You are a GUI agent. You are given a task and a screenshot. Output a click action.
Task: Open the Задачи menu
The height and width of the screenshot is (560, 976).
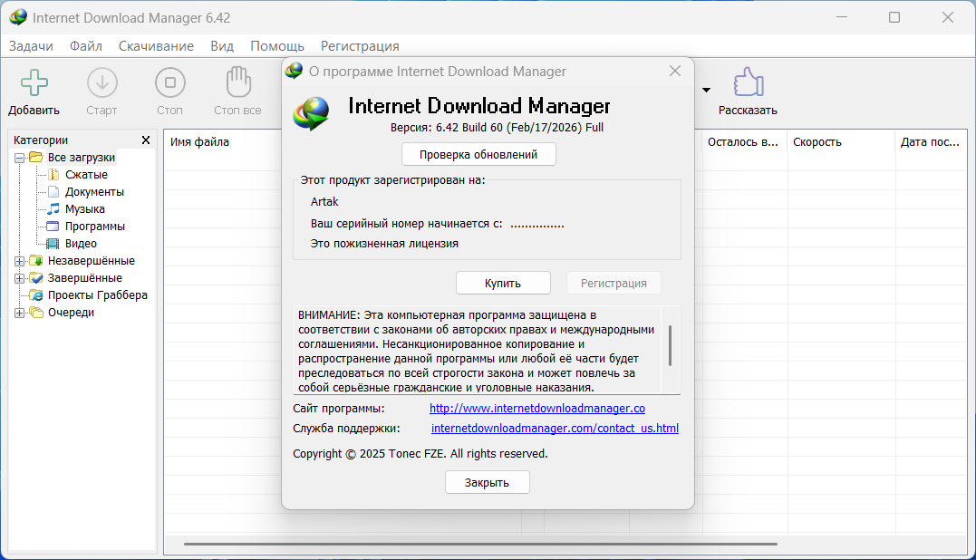click(31, 46)
